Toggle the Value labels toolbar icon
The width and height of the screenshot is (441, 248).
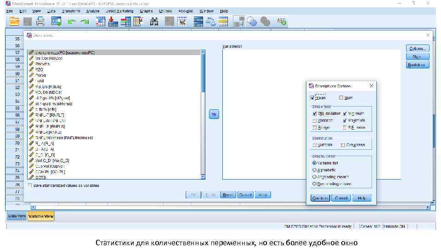239,22
